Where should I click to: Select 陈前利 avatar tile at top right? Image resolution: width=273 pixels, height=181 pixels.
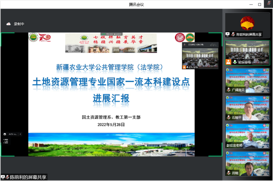(x=247, y=24)
